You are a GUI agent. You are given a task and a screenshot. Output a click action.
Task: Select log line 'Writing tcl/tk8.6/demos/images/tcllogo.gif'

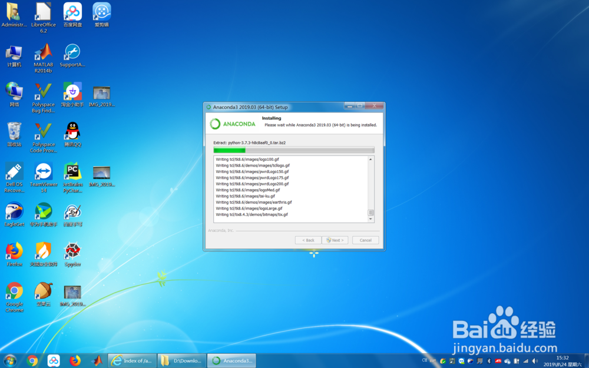pos(253,165)
